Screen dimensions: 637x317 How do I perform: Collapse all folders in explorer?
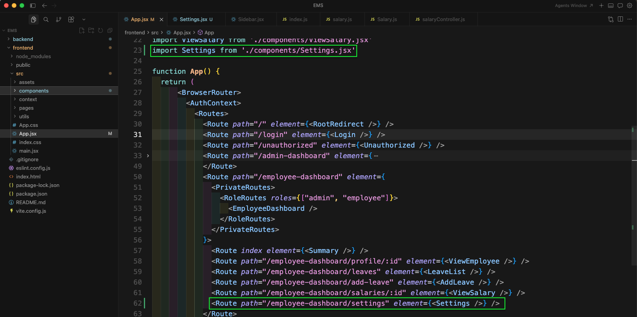(110, 30)
